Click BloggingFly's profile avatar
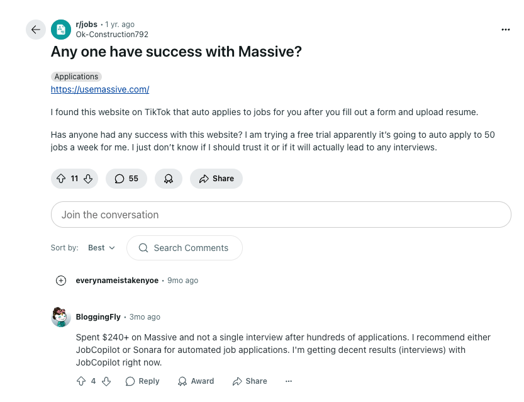Viewport: 524px width, 402px height. tap(61, 317)
